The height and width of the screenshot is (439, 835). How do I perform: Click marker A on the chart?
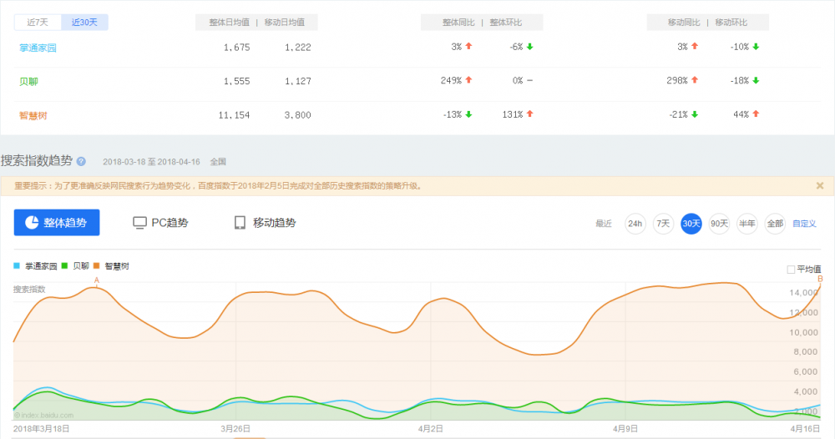click(97, 280)
